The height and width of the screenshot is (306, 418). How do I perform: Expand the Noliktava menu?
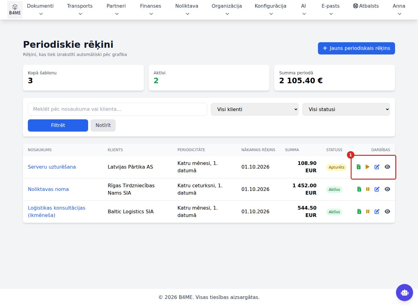(187, 9)
